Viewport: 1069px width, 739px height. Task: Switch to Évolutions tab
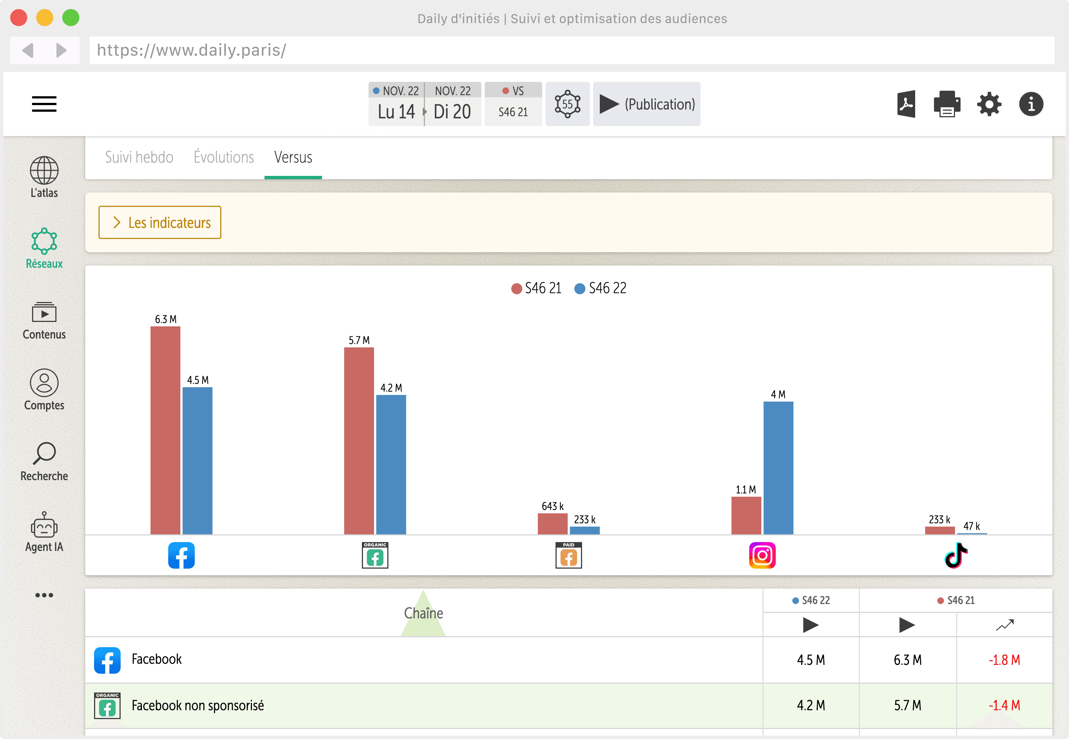(x=224, y=157)
